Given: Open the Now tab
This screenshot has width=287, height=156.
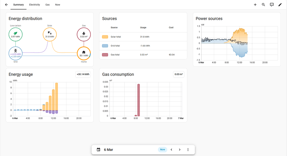Looking at the screenshot, I should (x=58, y=5).
